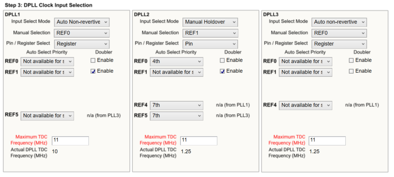Open DPLL2 Pin / Register Select dropdown
Image resolution: width=394 pixels, height=177 pixels.
tap(210, 44)
